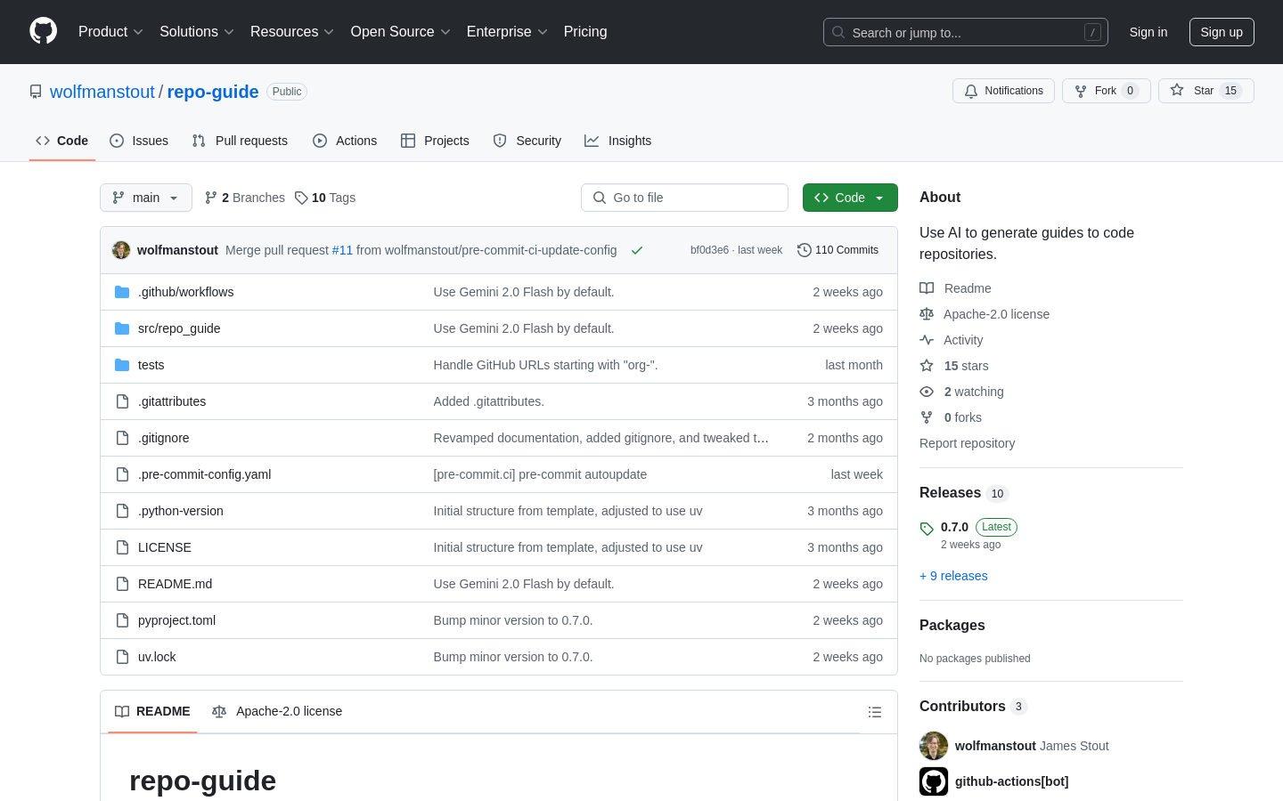The image size is (1283, 801).
Task: Click the src/repo_guide folder icon
Action: [122, 328]
